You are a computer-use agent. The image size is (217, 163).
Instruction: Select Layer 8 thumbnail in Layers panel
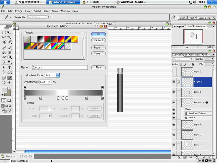187,92
